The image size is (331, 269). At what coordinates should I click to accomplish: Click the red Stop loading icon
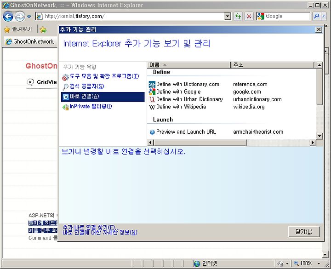[249, 16]
